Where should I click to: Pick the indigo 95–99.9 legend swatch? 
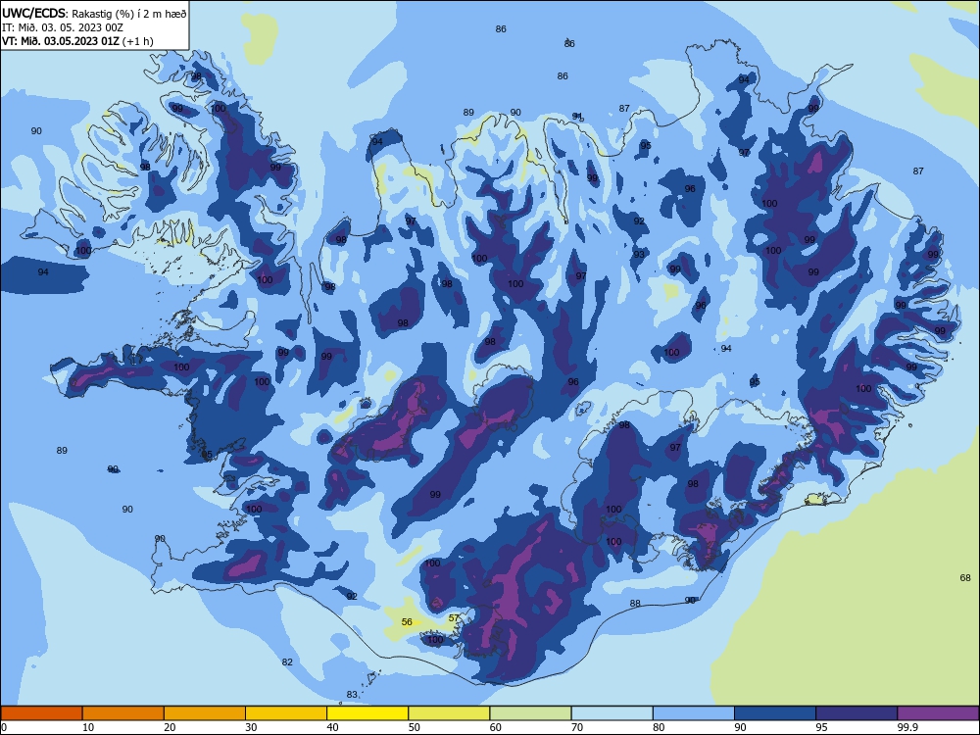[857, 713]
